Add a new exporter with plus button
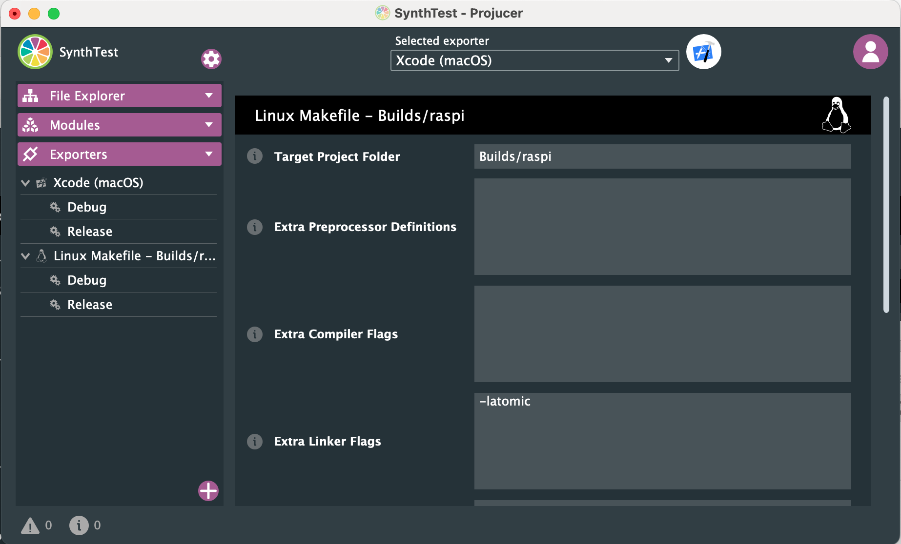Image resolution: width=901 pixels, height=544 pixels. coord(208,491)
